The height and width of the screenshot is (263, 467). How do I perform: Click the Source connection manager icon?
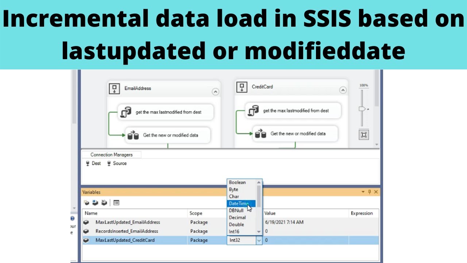(x=109, y=164)
